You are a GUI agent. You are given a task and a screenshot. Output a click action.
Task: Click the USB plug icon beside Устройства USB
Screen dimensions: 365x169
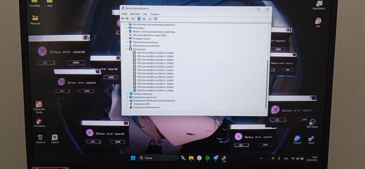pyautogui.click(x=131, y=104)
